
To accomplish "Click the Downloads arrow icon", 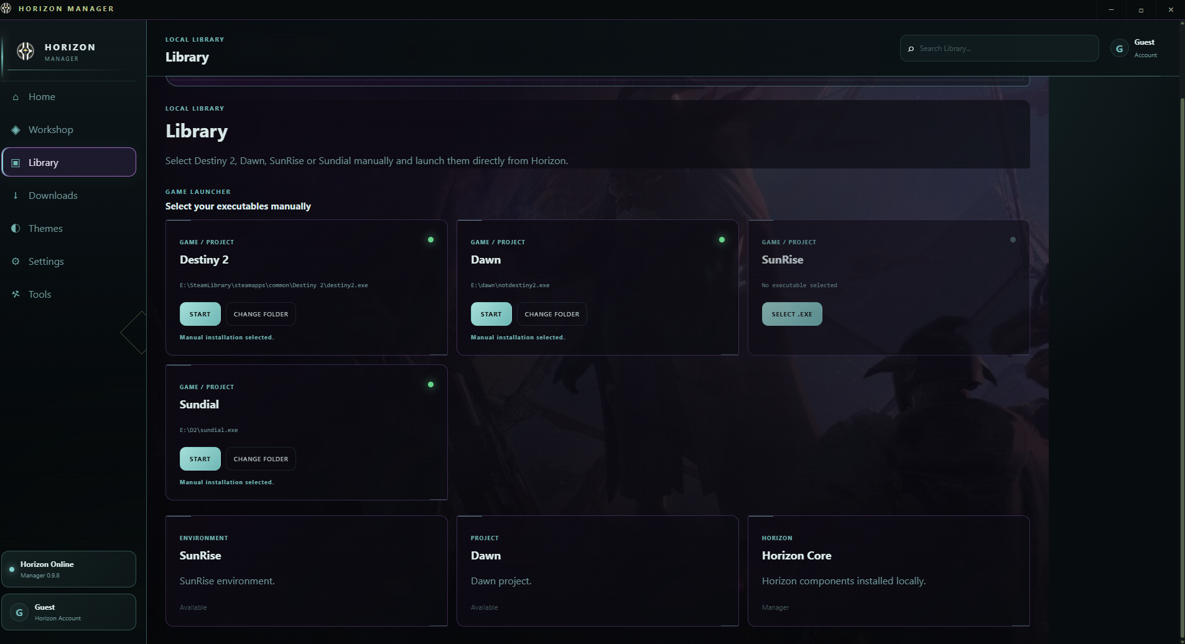I will [16, 195].
